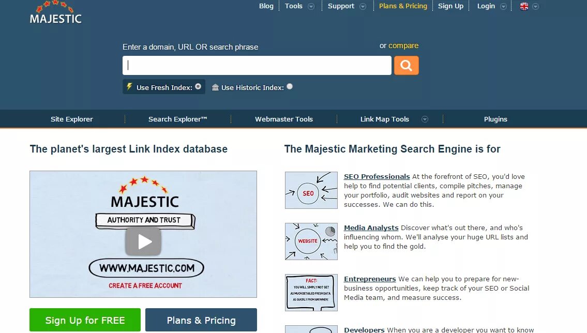The width and height of the screenshot is (587, 333).
Task: Click the Majestic logo in the header
Action: click(55, 12)
